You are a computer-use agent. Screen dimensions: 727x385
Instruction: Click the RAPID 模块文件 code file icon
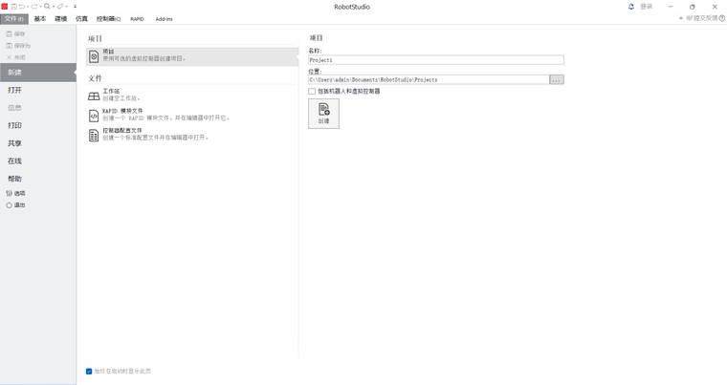[x=94, y=116]
